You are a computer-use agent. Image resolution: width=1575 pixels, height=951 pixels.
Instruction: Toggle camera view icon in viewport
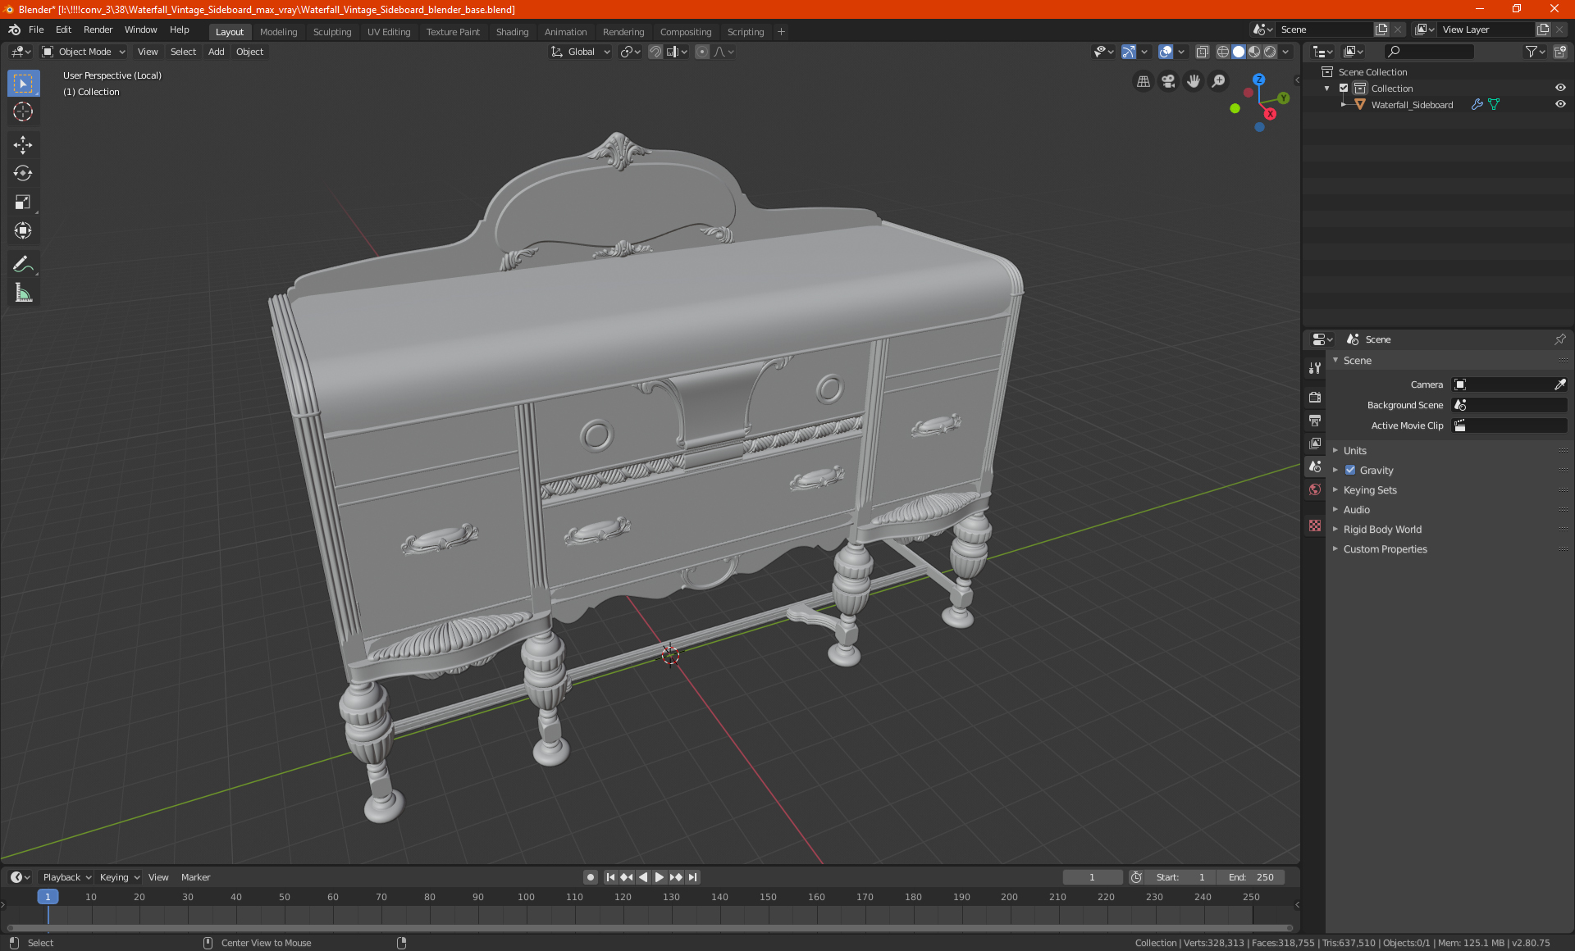coord(1168,81)
